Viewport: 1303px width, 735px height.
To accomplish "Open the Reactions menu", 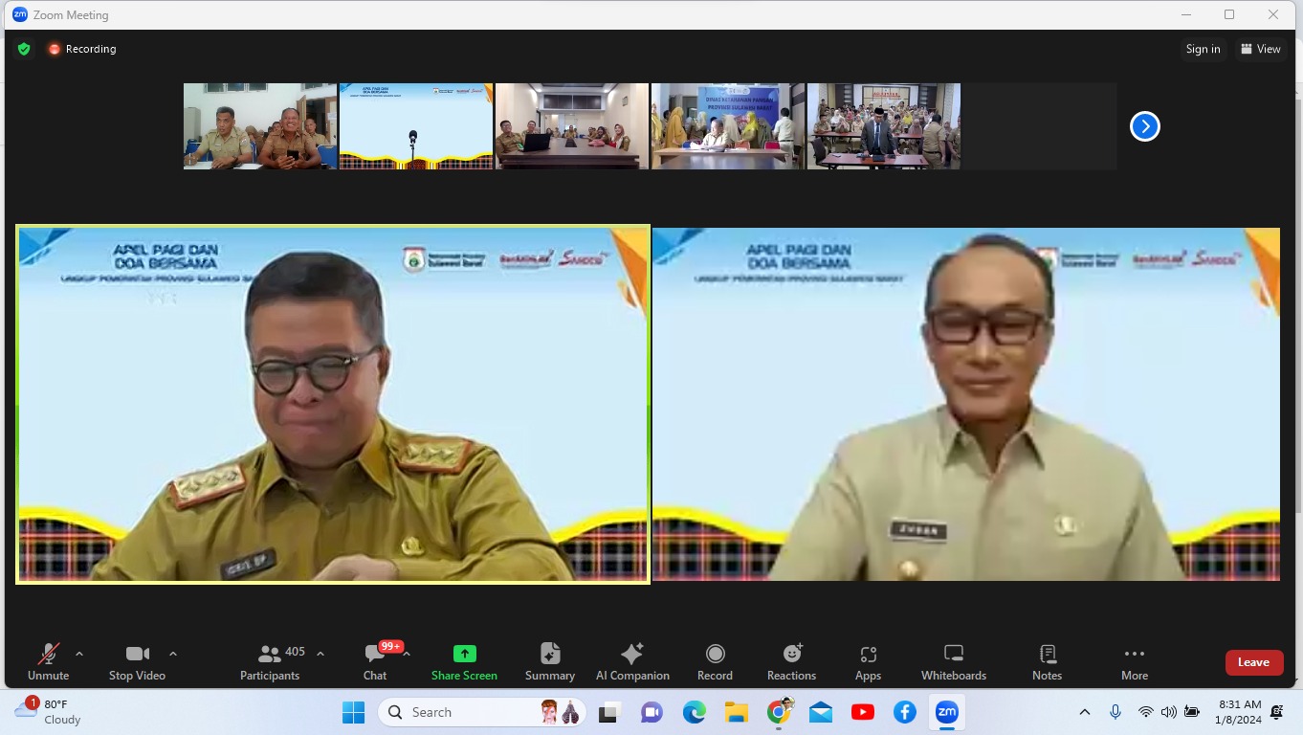I will click(791, 661).
